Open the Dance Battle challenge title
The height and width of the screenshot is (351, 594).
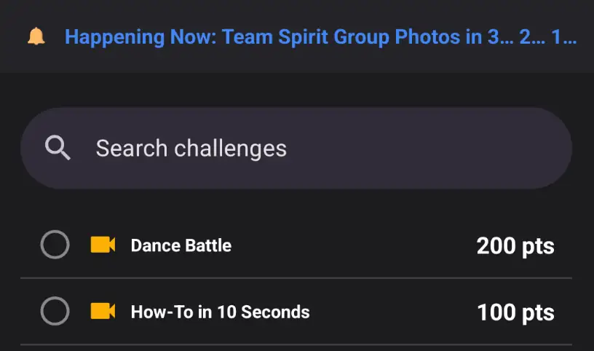pos(181,246)
